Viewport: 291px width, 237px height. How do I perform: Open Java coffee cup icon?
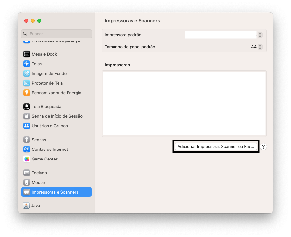[x=26, y=205]
